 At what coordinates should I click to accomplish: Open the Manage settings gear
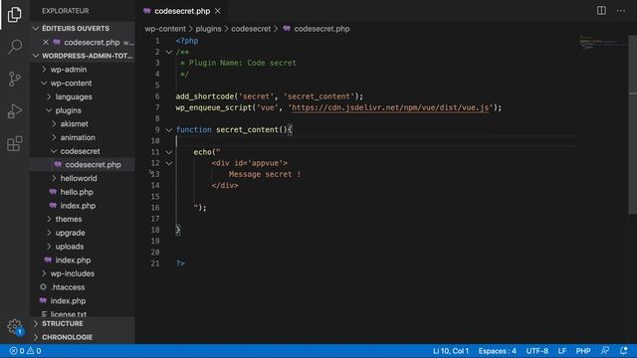pyautogui.click(x=15, y=326)
